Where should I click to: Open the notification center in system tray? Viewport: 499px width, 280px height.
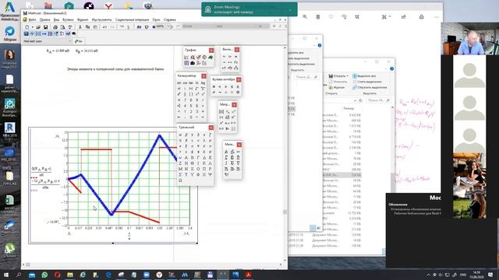(x=490, y=275)
